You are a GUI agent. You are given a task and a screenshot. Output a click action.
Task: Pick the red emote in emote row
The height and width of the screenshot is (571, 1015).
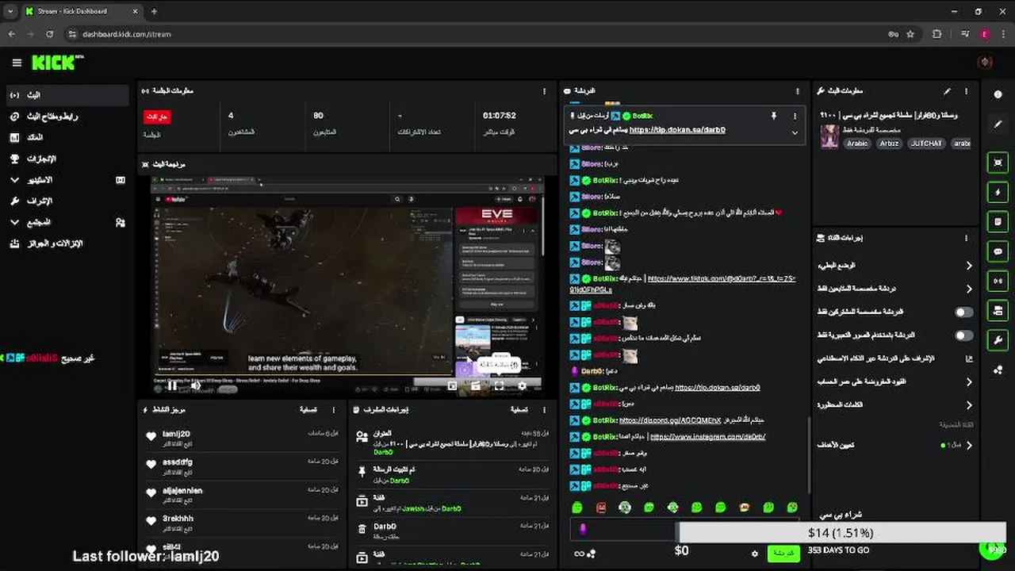pyautogui.click(x=601, y=508)
